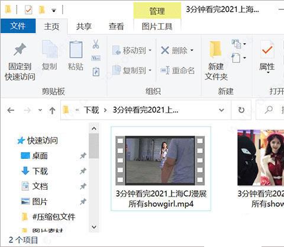Click the scissors Cut icon
This screenshot has width=284, height=247.
tap(96, 44)
